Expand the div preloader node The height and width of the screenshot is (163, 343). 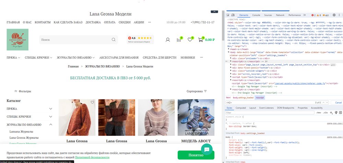coord(231,58)
